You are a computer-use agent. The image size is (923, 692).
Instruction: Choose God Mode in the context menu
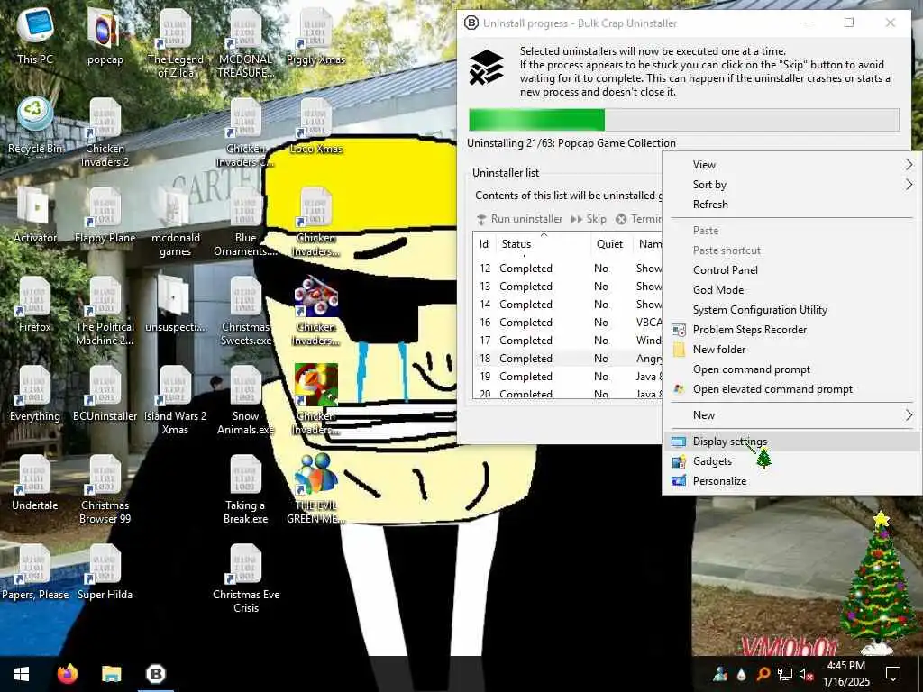[792, 290]
